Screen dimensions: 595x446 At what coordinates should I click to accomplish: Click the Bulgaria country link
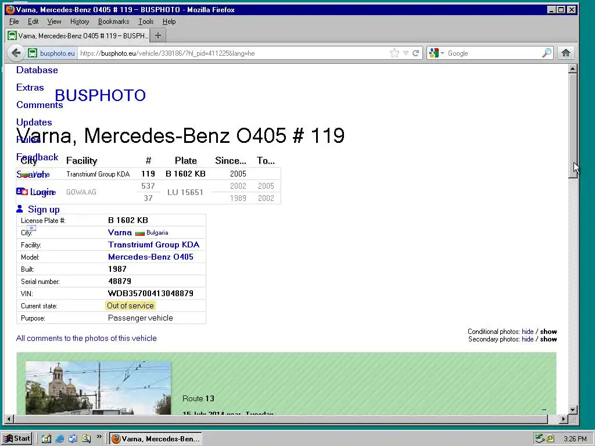(157, 232)
